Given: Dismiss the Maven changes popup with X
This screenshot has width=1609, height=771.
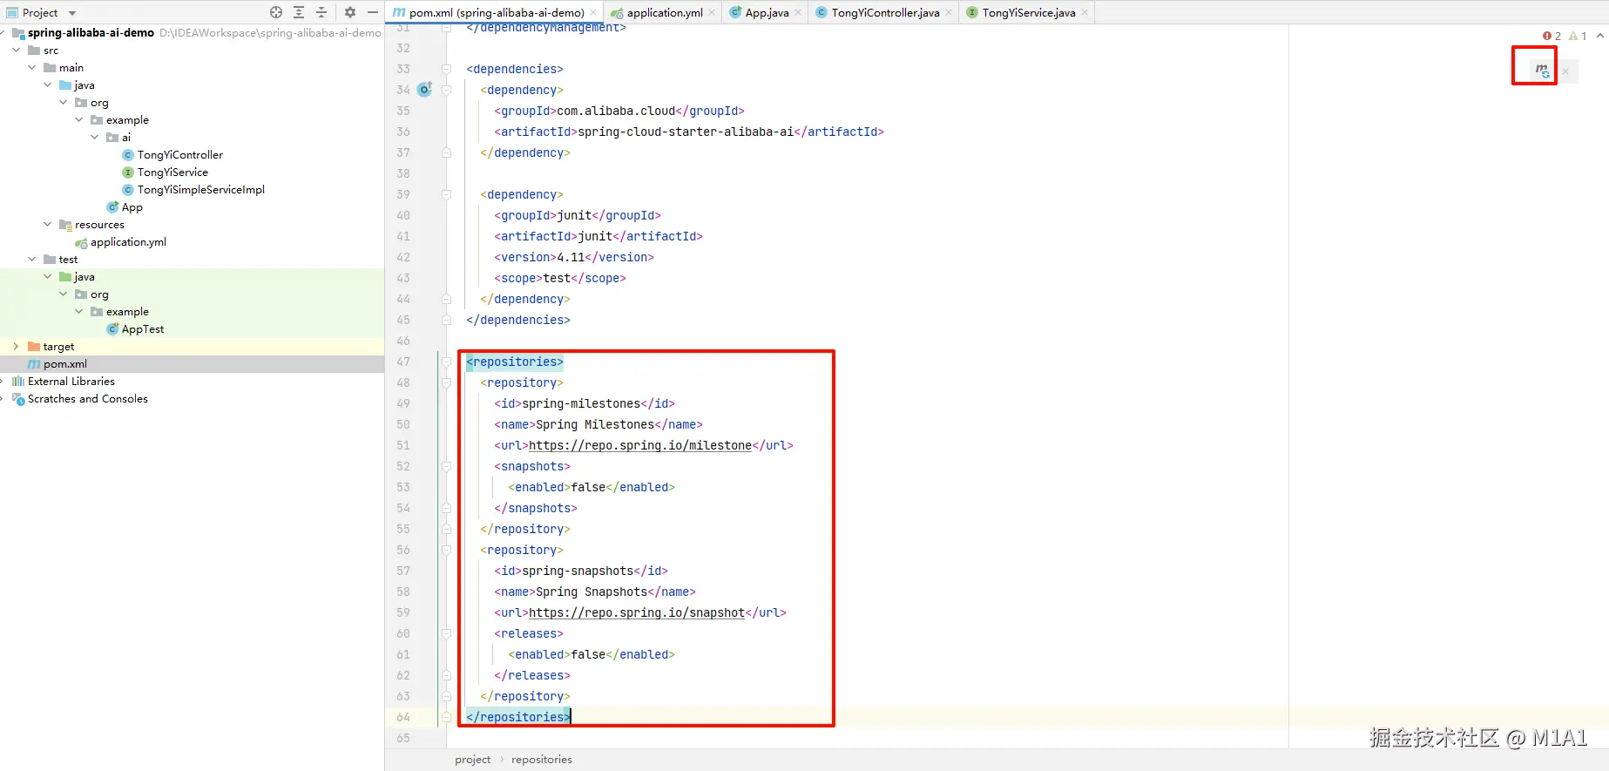Looking at the screenshot, I should pyautogui.click(x=1565, y=71).
